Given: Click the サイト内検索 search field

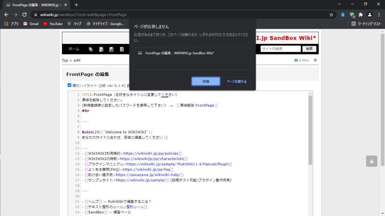Looking at the screenshot, I should (x=280, y=49).
